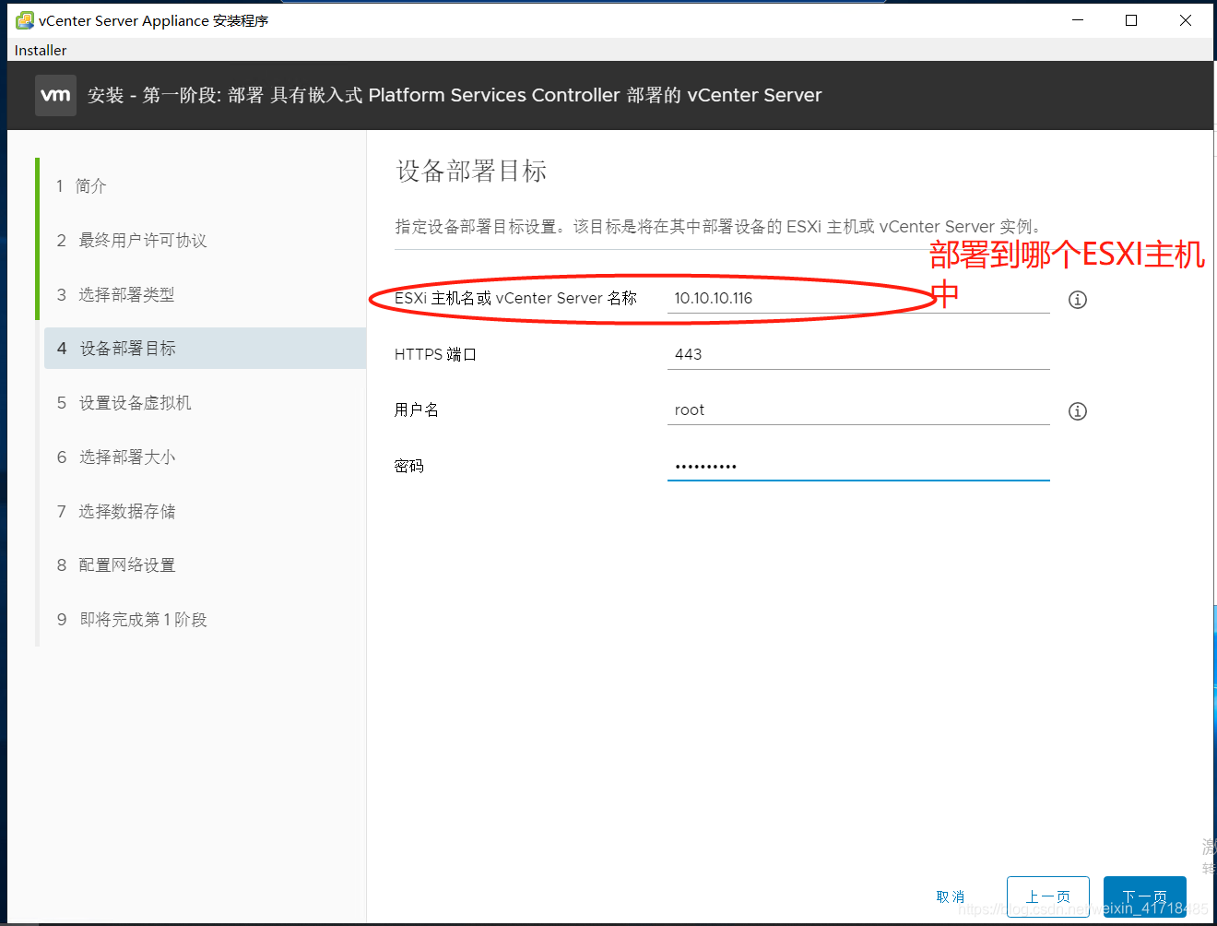
Task: Select step 8 配置网络设置
Action: point(116,565)
